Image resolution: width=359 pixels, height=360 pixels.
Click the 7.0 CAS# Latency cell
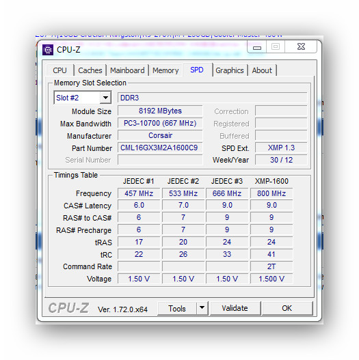pos(183,205)
